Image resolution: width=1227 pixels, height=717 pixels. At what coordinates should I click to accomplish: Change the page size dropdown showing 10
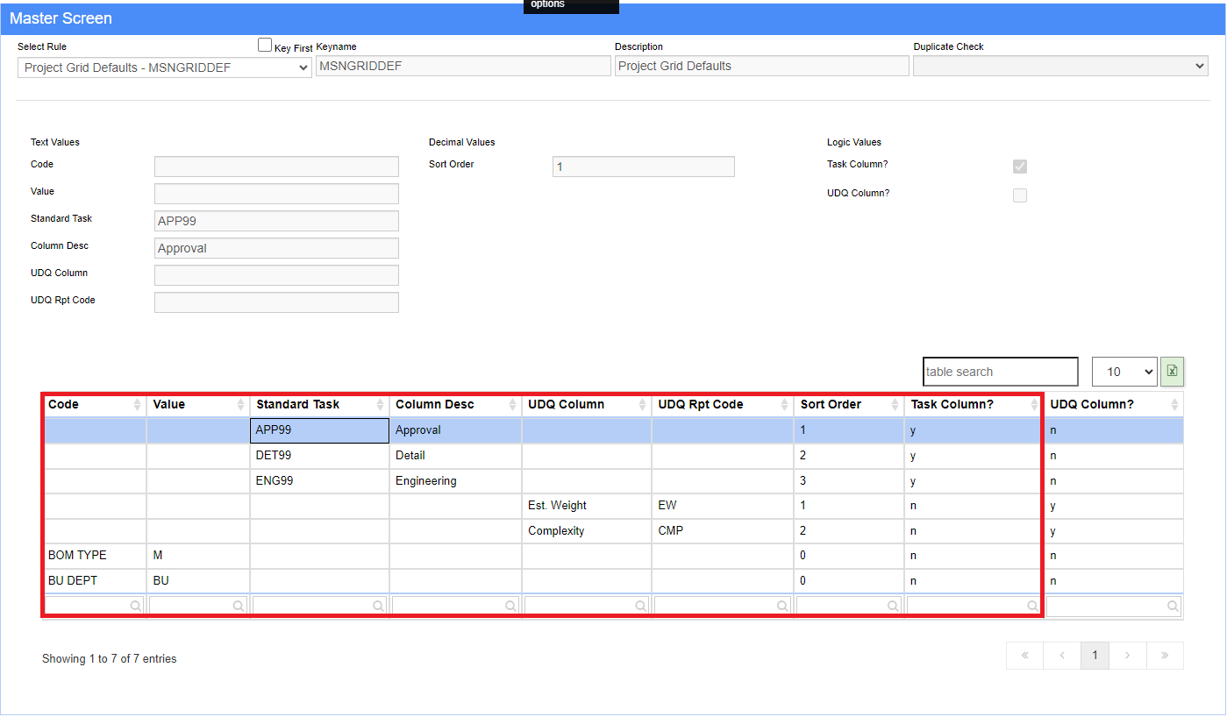click(1124, 372)
